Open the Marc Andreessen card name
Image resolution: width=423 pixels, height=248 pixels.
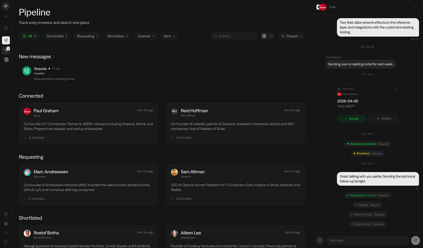pos(51,172)
